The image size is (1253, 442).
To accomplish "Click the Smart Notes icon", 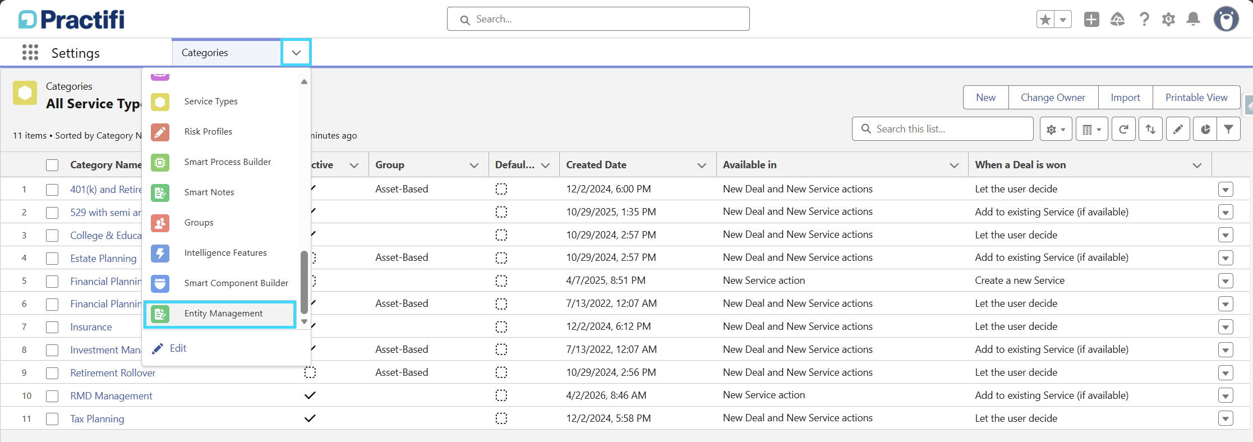I will coord(160,192).
